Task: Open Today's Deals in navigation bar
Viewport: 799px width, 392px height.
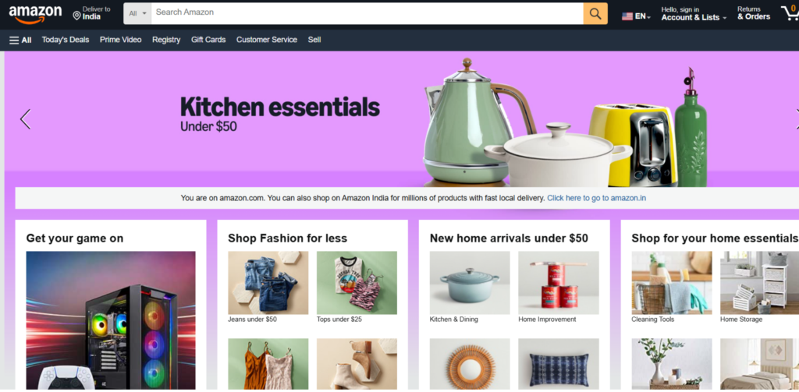Action: point(66,40)
